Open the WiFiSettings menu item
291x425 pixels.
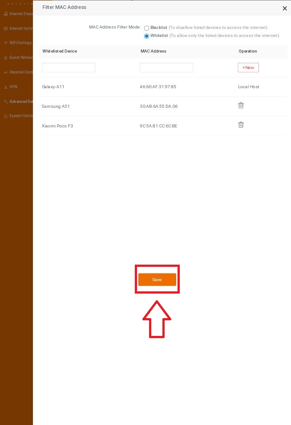(20, 43)
